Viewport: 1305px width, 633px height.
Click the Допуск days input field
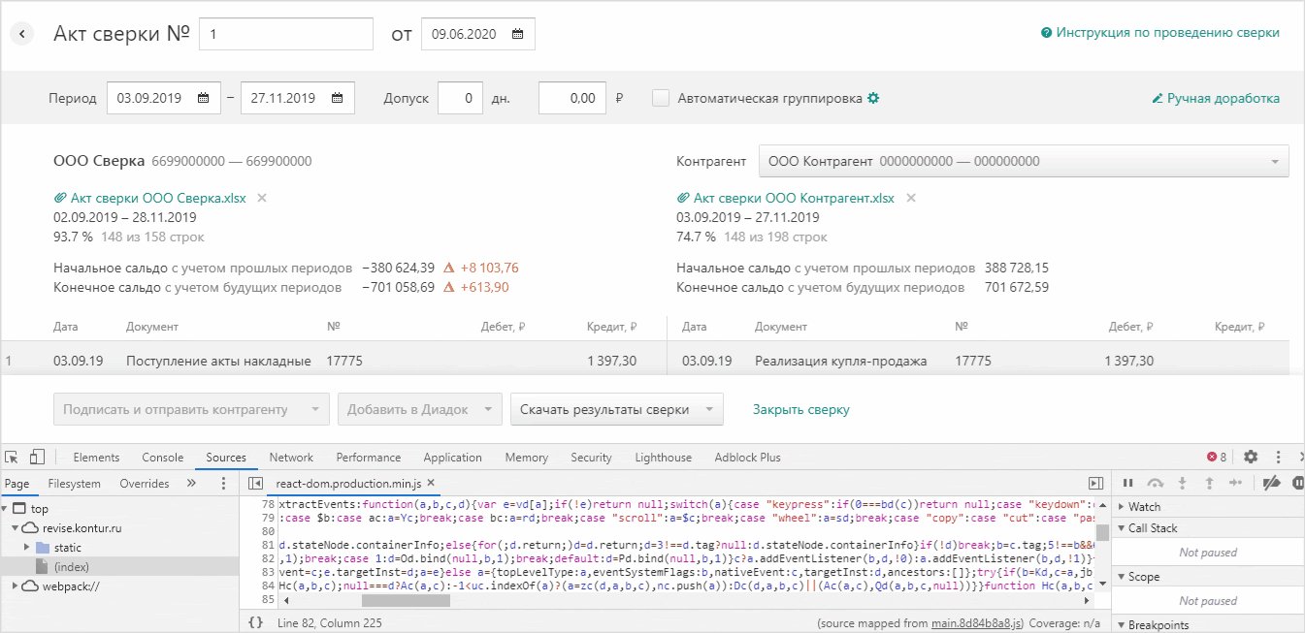[461, 98]
